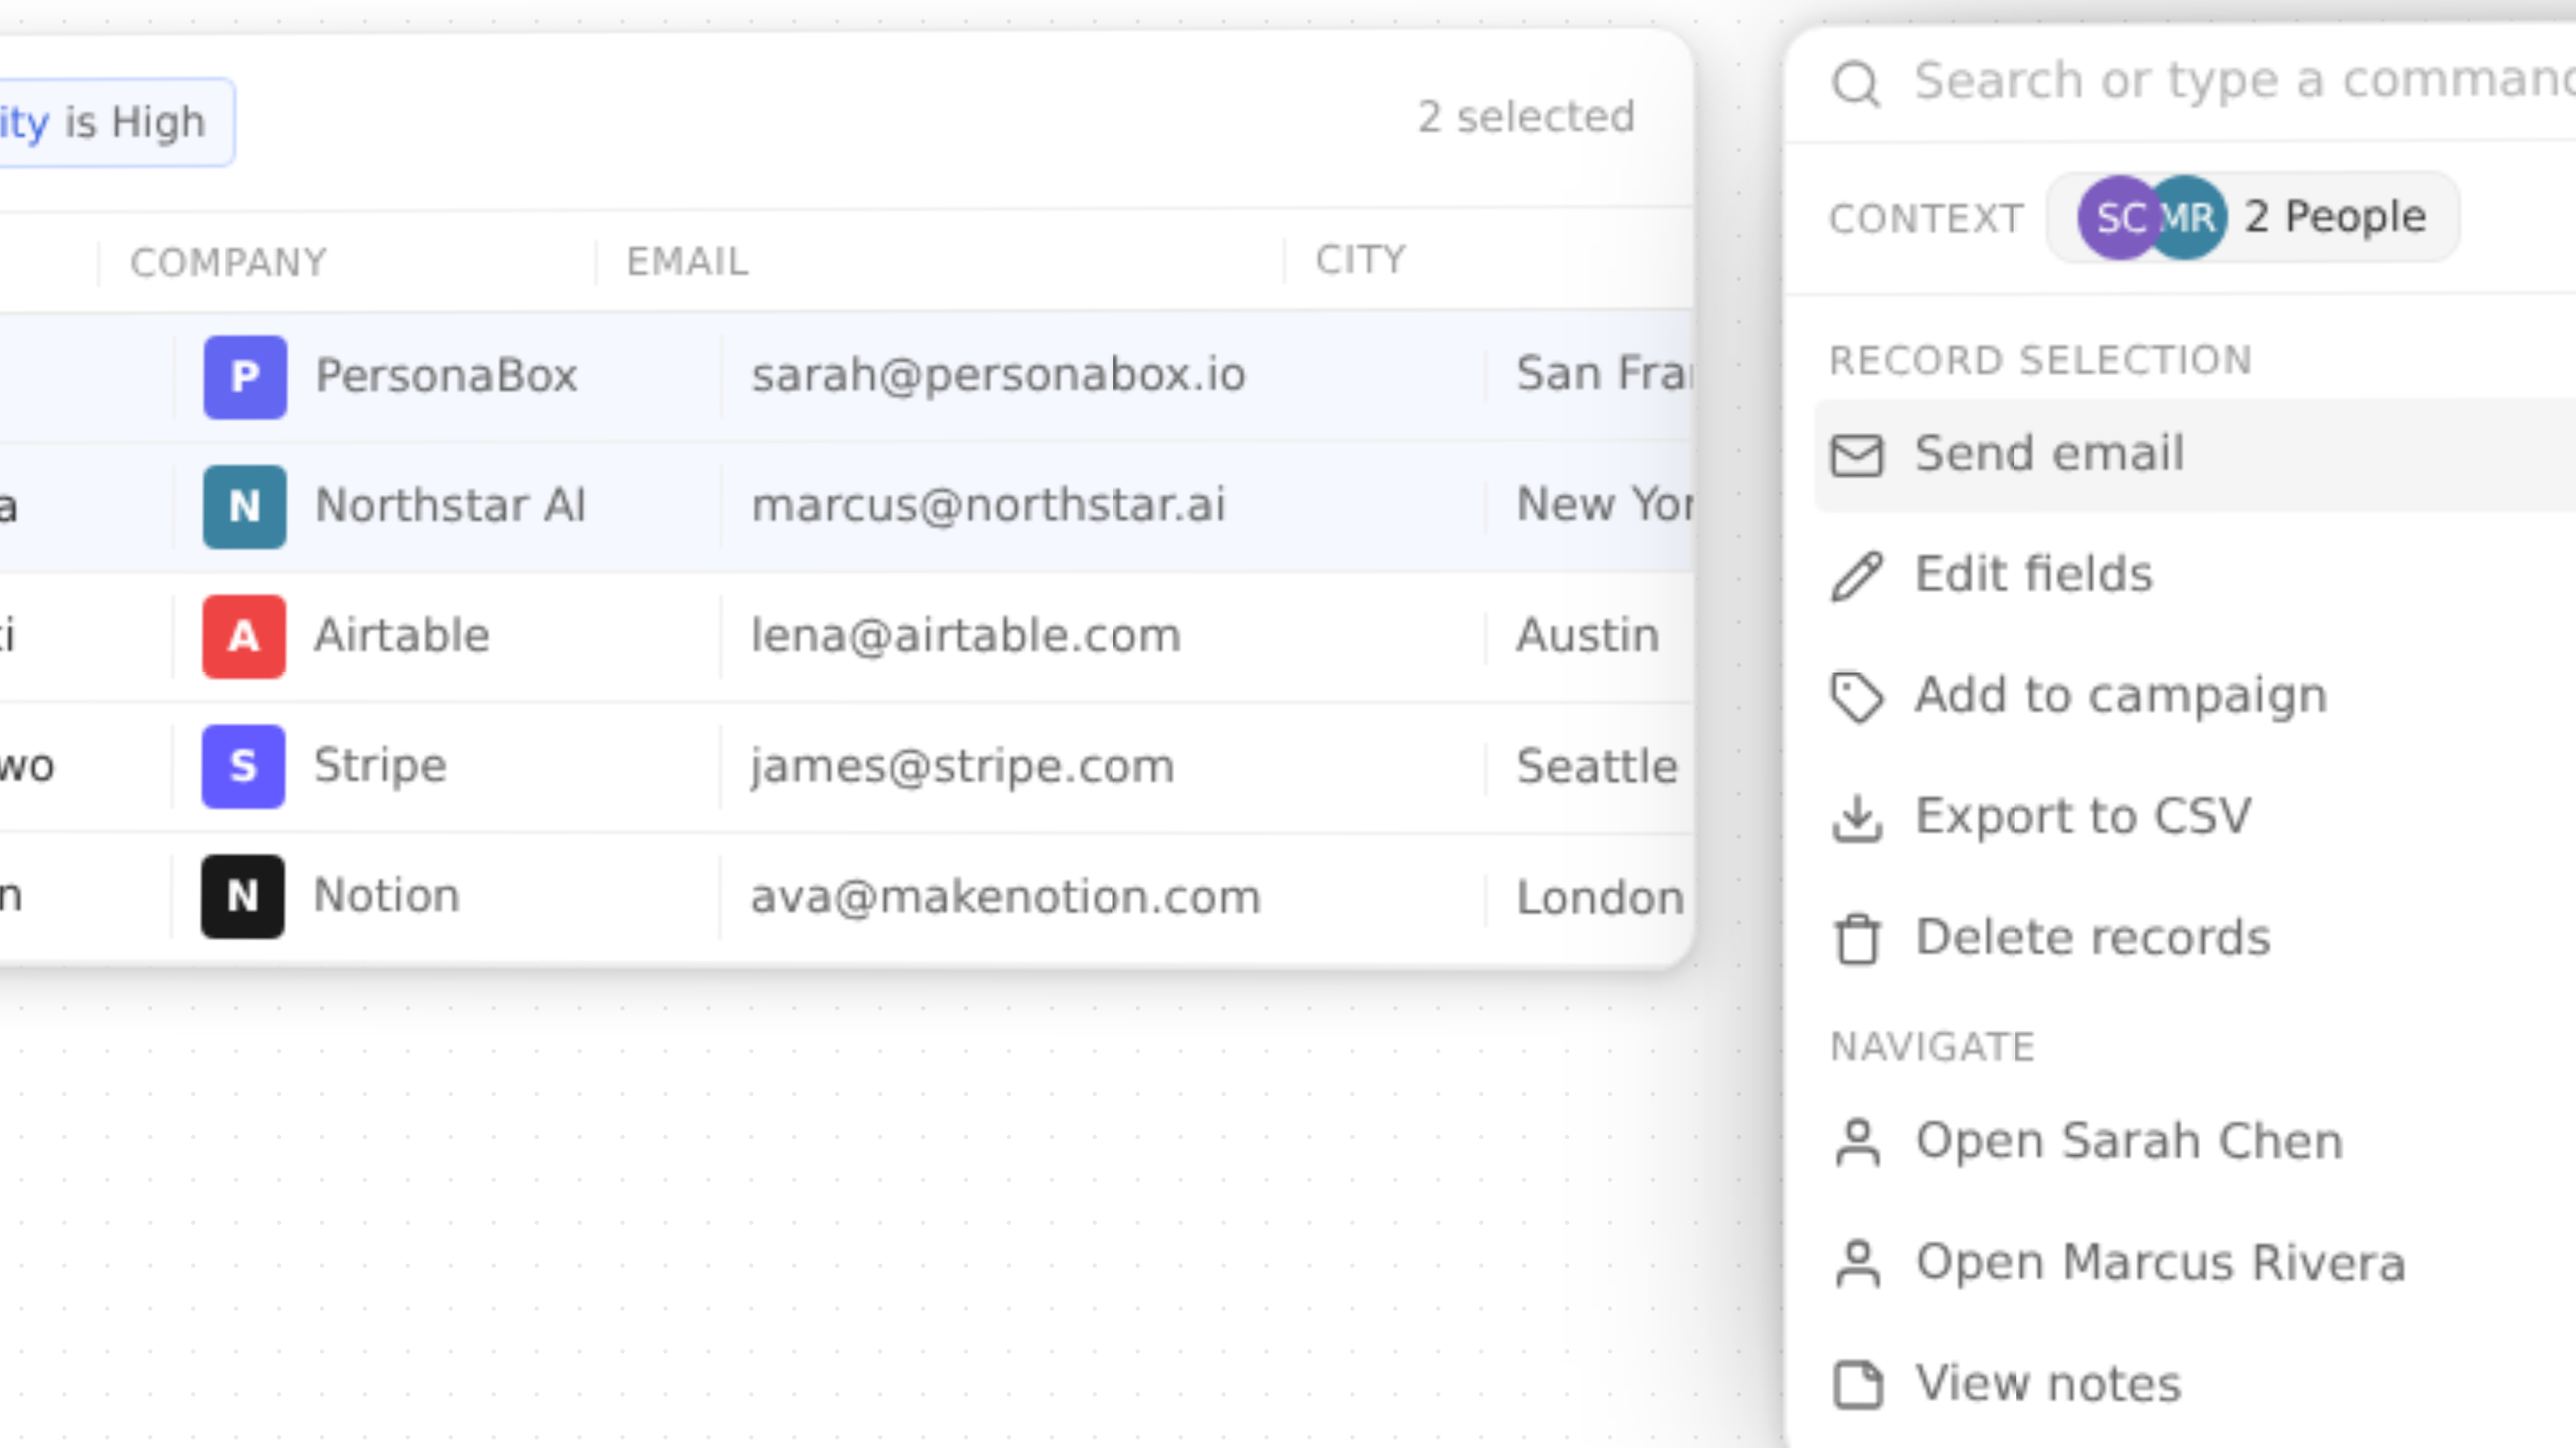2576x1448 pixels.
Task: Click the envelope icon beside Send email
Action: (1858, 455)
